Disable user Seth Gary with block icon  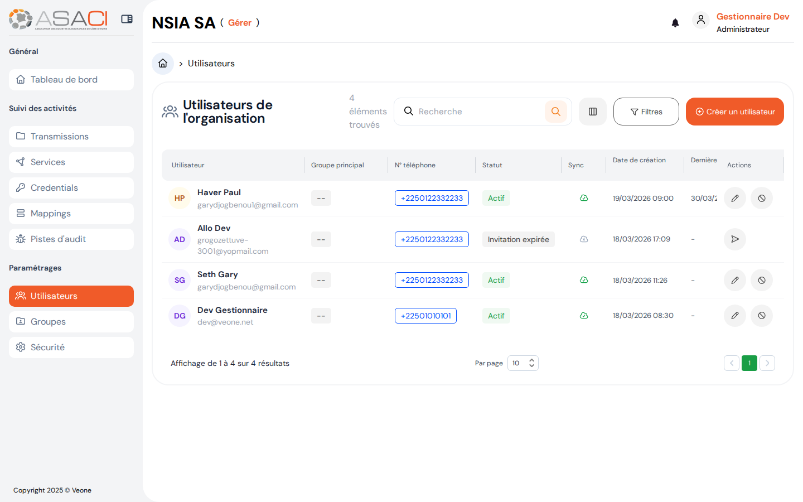point(761,280)
